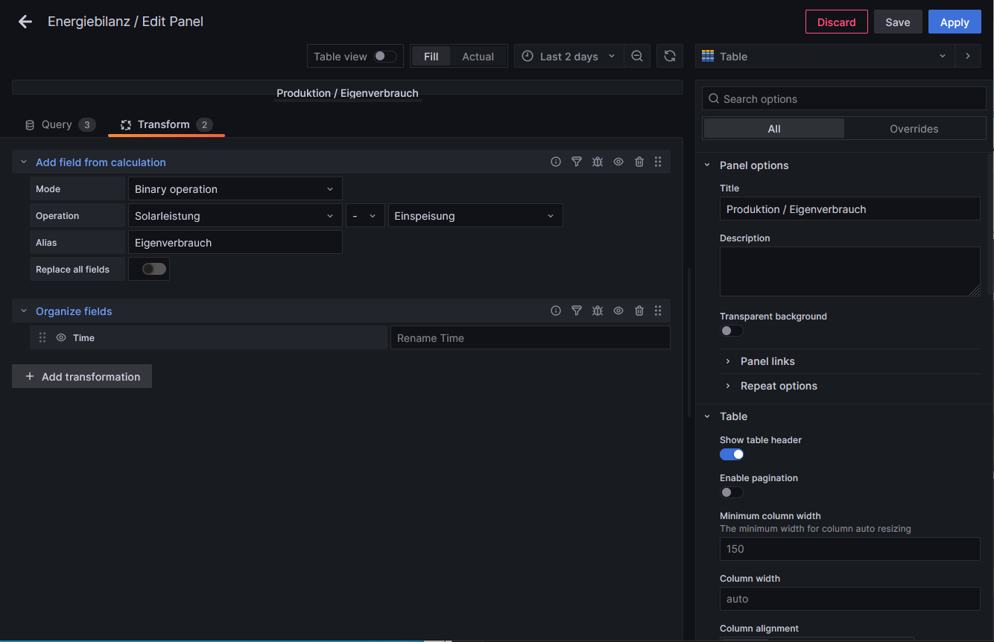Image resolution: width=994 pixels, height=642 pixels.
Task: Click drag handle of Time field row
Action: [x=42, y=337]
